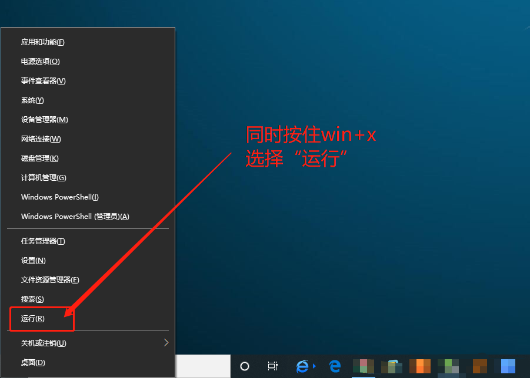
Task: Click the taskbar search box
Action: (203, 366)
